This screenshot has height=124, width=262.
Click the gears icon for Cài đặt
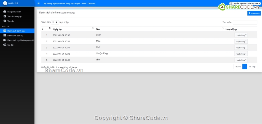tap(5, 45)
